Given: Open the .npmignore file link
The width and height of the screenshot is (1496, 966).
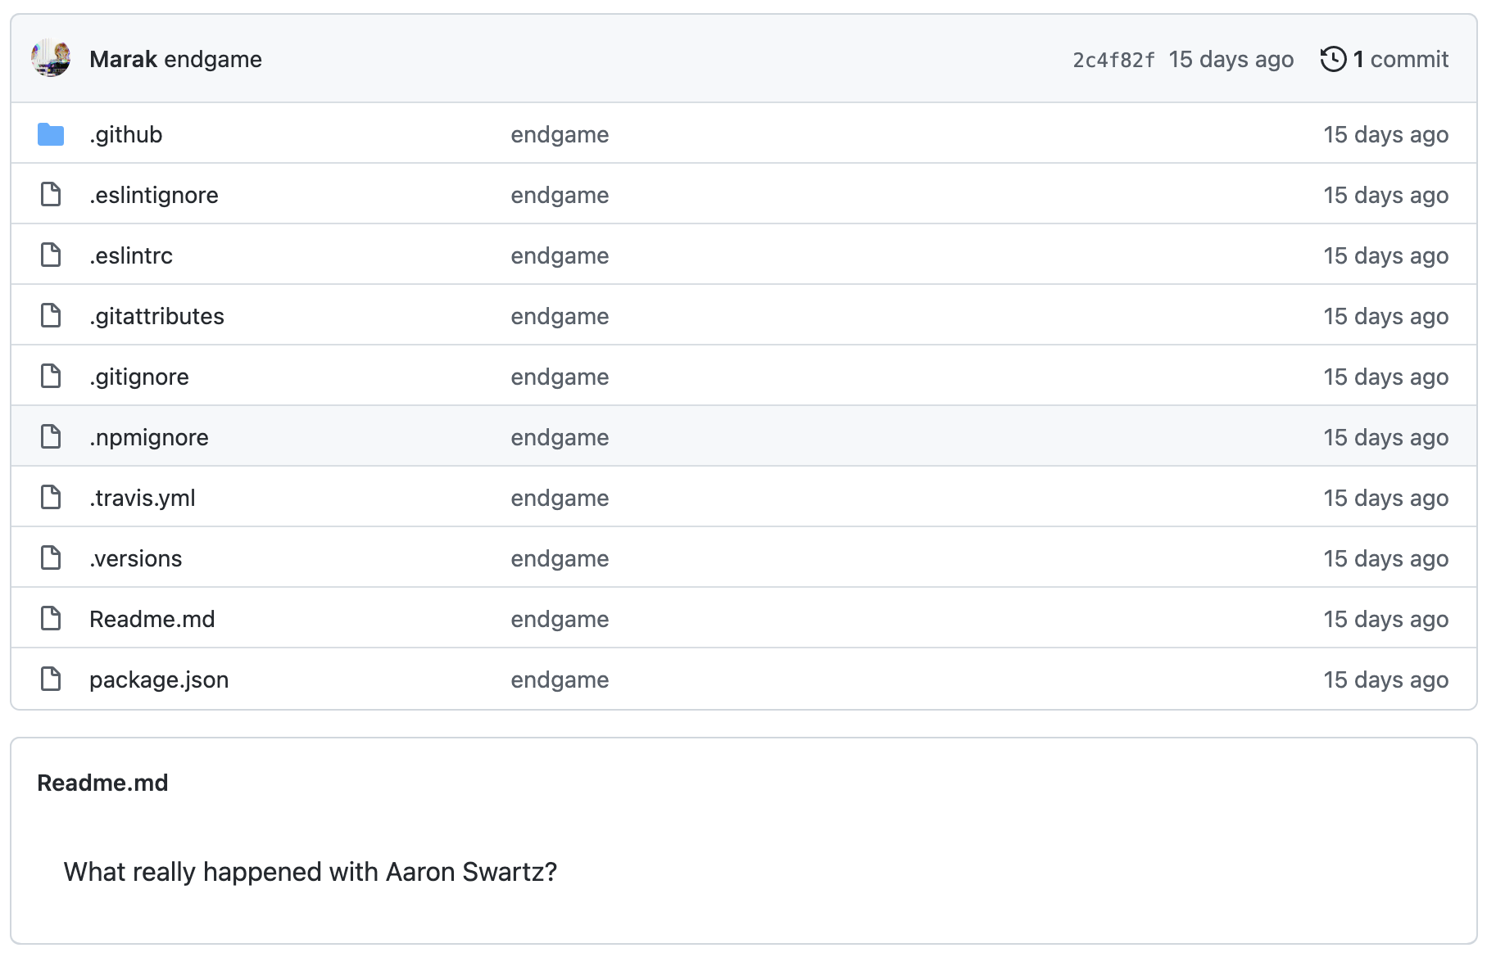Looking at the screenshot, I should (149, 437).
